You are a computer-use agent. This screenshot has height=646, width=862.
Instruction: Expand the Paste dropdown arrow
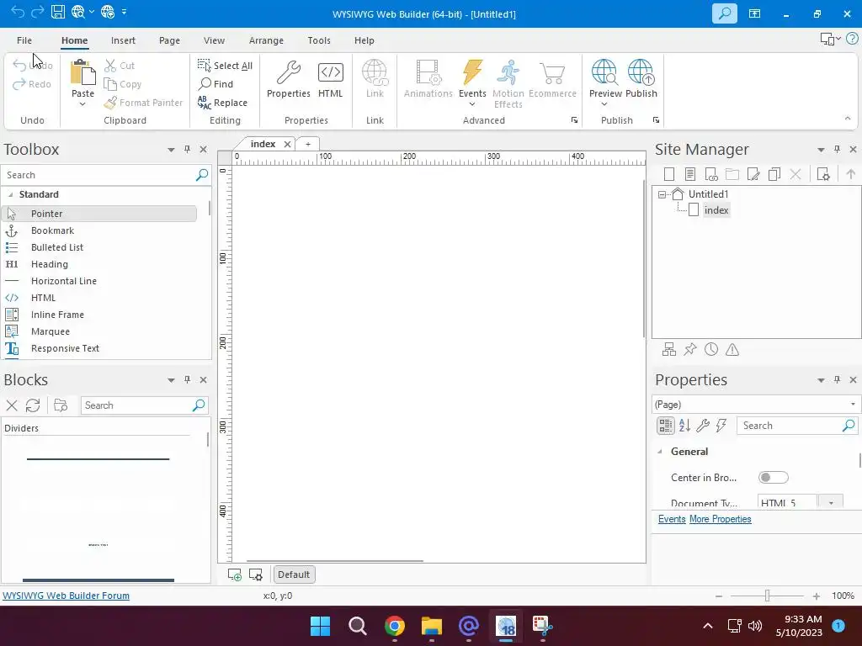click(x=82, y=103)
